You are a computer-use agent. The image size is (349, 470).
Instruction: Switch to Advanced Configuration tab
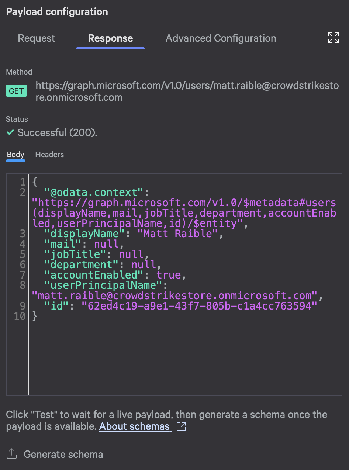point(221,38)
